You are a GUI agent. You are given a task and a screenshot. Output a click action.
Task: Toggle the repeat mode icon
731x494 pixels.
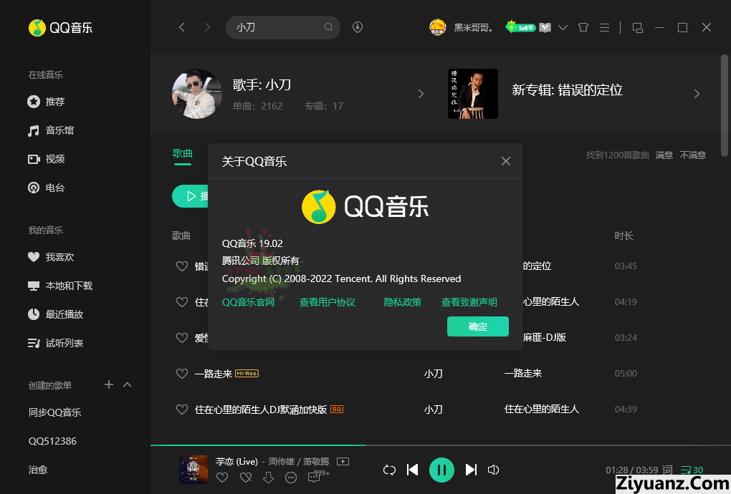pos(389,470)
